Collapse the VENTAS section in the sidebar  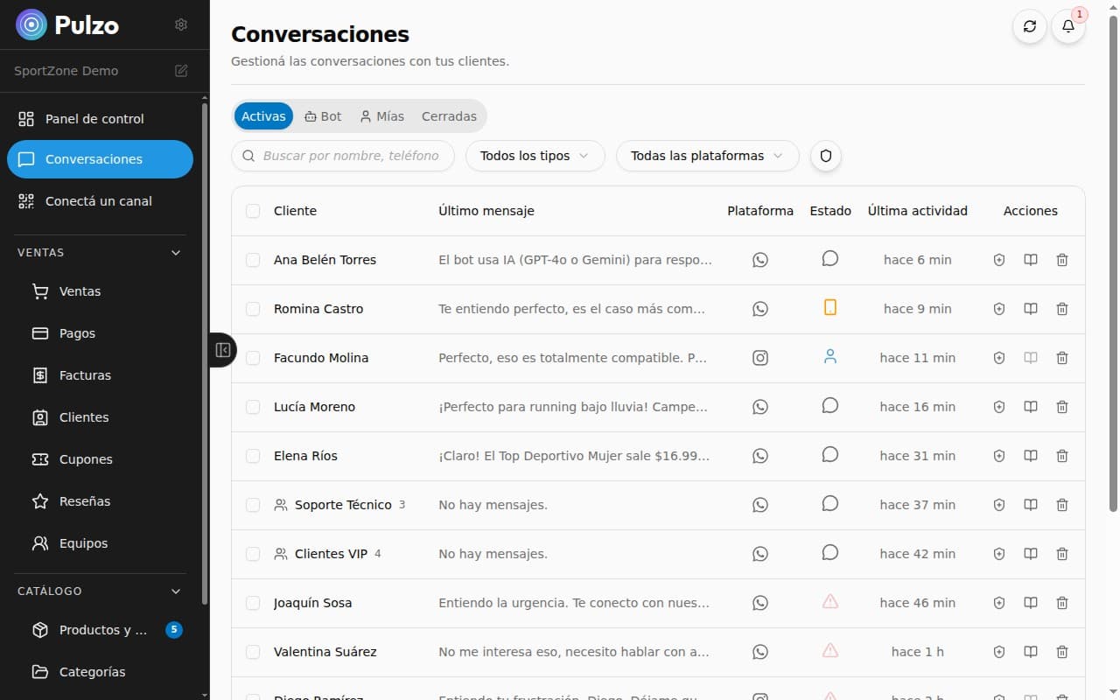[x=175, y=252]
